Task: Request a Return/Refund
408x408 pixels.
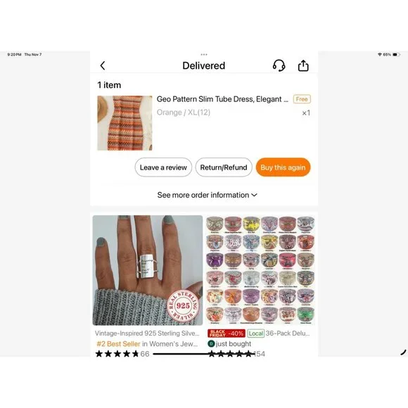Action: (224, 167)
